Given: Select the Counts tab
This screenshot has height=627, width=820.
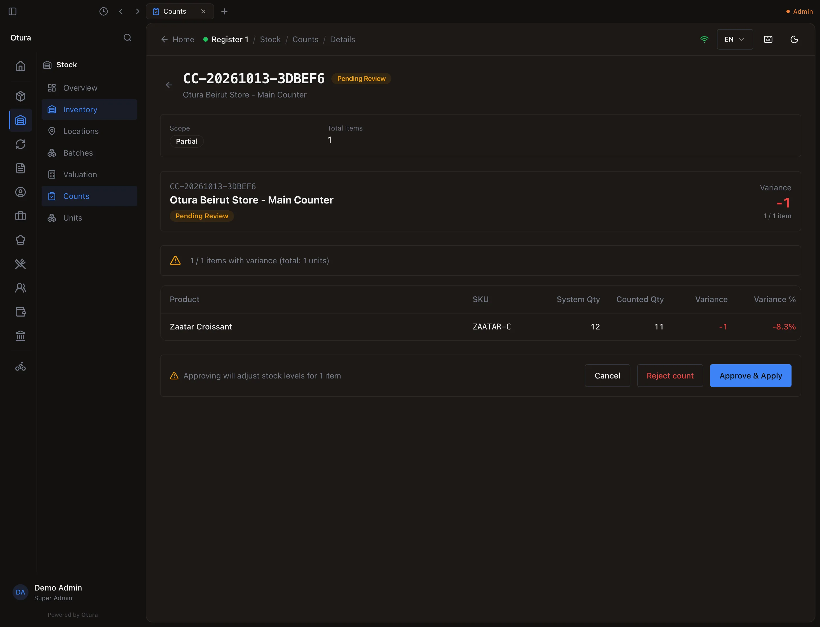Looking at the screenshot, I should click(x=180, y=12).
